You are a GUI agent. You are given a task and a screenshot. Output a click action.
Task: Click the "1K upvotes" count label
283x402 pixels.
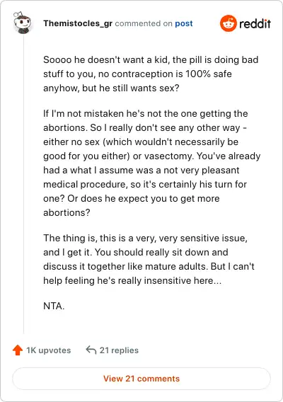[x=48, y=350]
